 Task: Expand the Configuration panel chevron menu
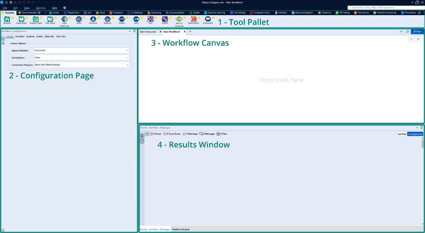click(130, 31)
